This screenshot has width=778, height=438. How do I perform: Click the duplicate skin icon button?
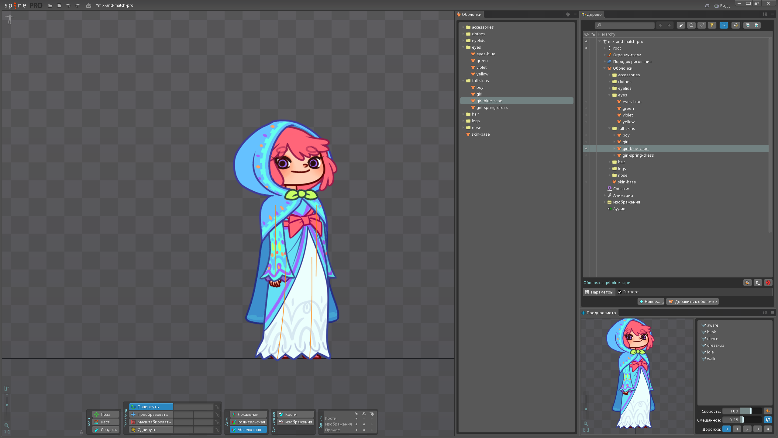pyautogui.click(x=747, y=283)
